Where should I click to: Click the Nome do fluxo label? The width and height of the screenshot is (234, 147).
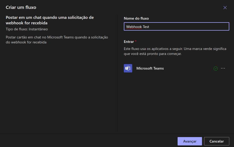coord(136,18)
